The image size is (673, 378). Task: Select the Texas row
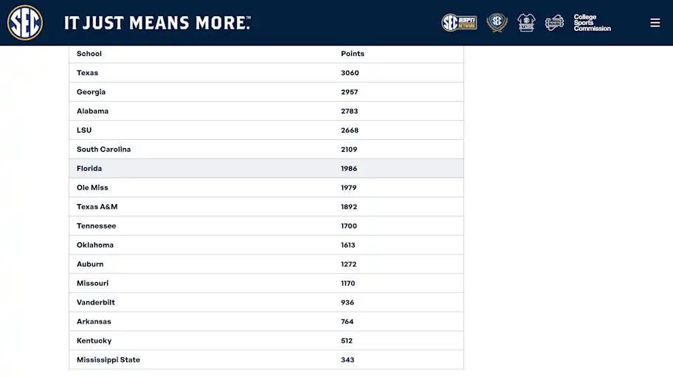coord(266,73)
